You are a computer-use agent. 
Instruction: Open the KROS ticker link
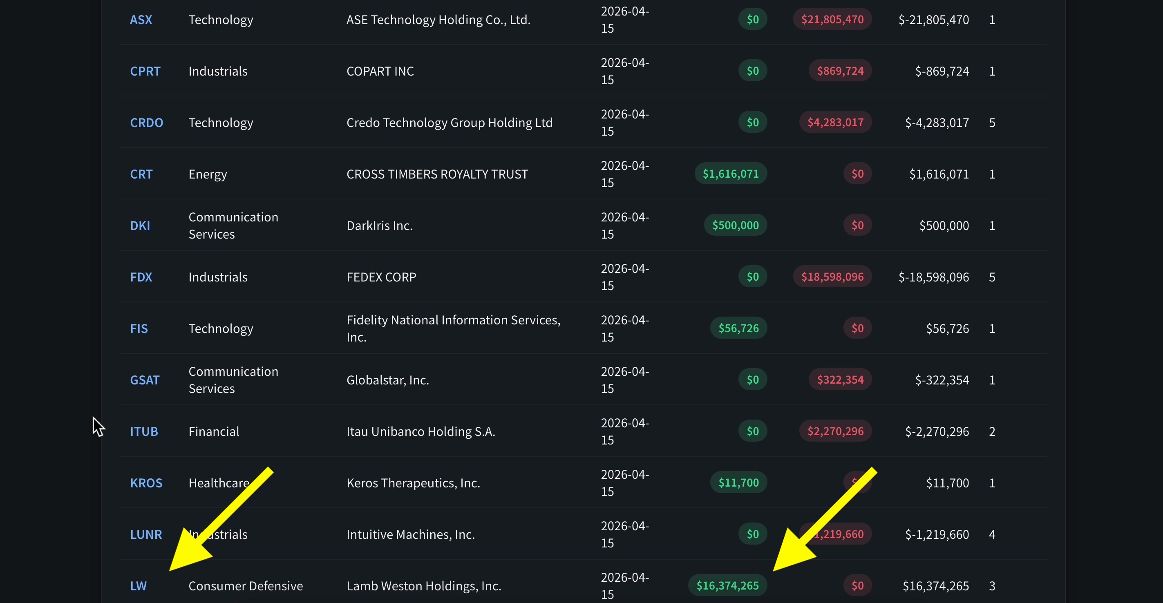point(146,482)
